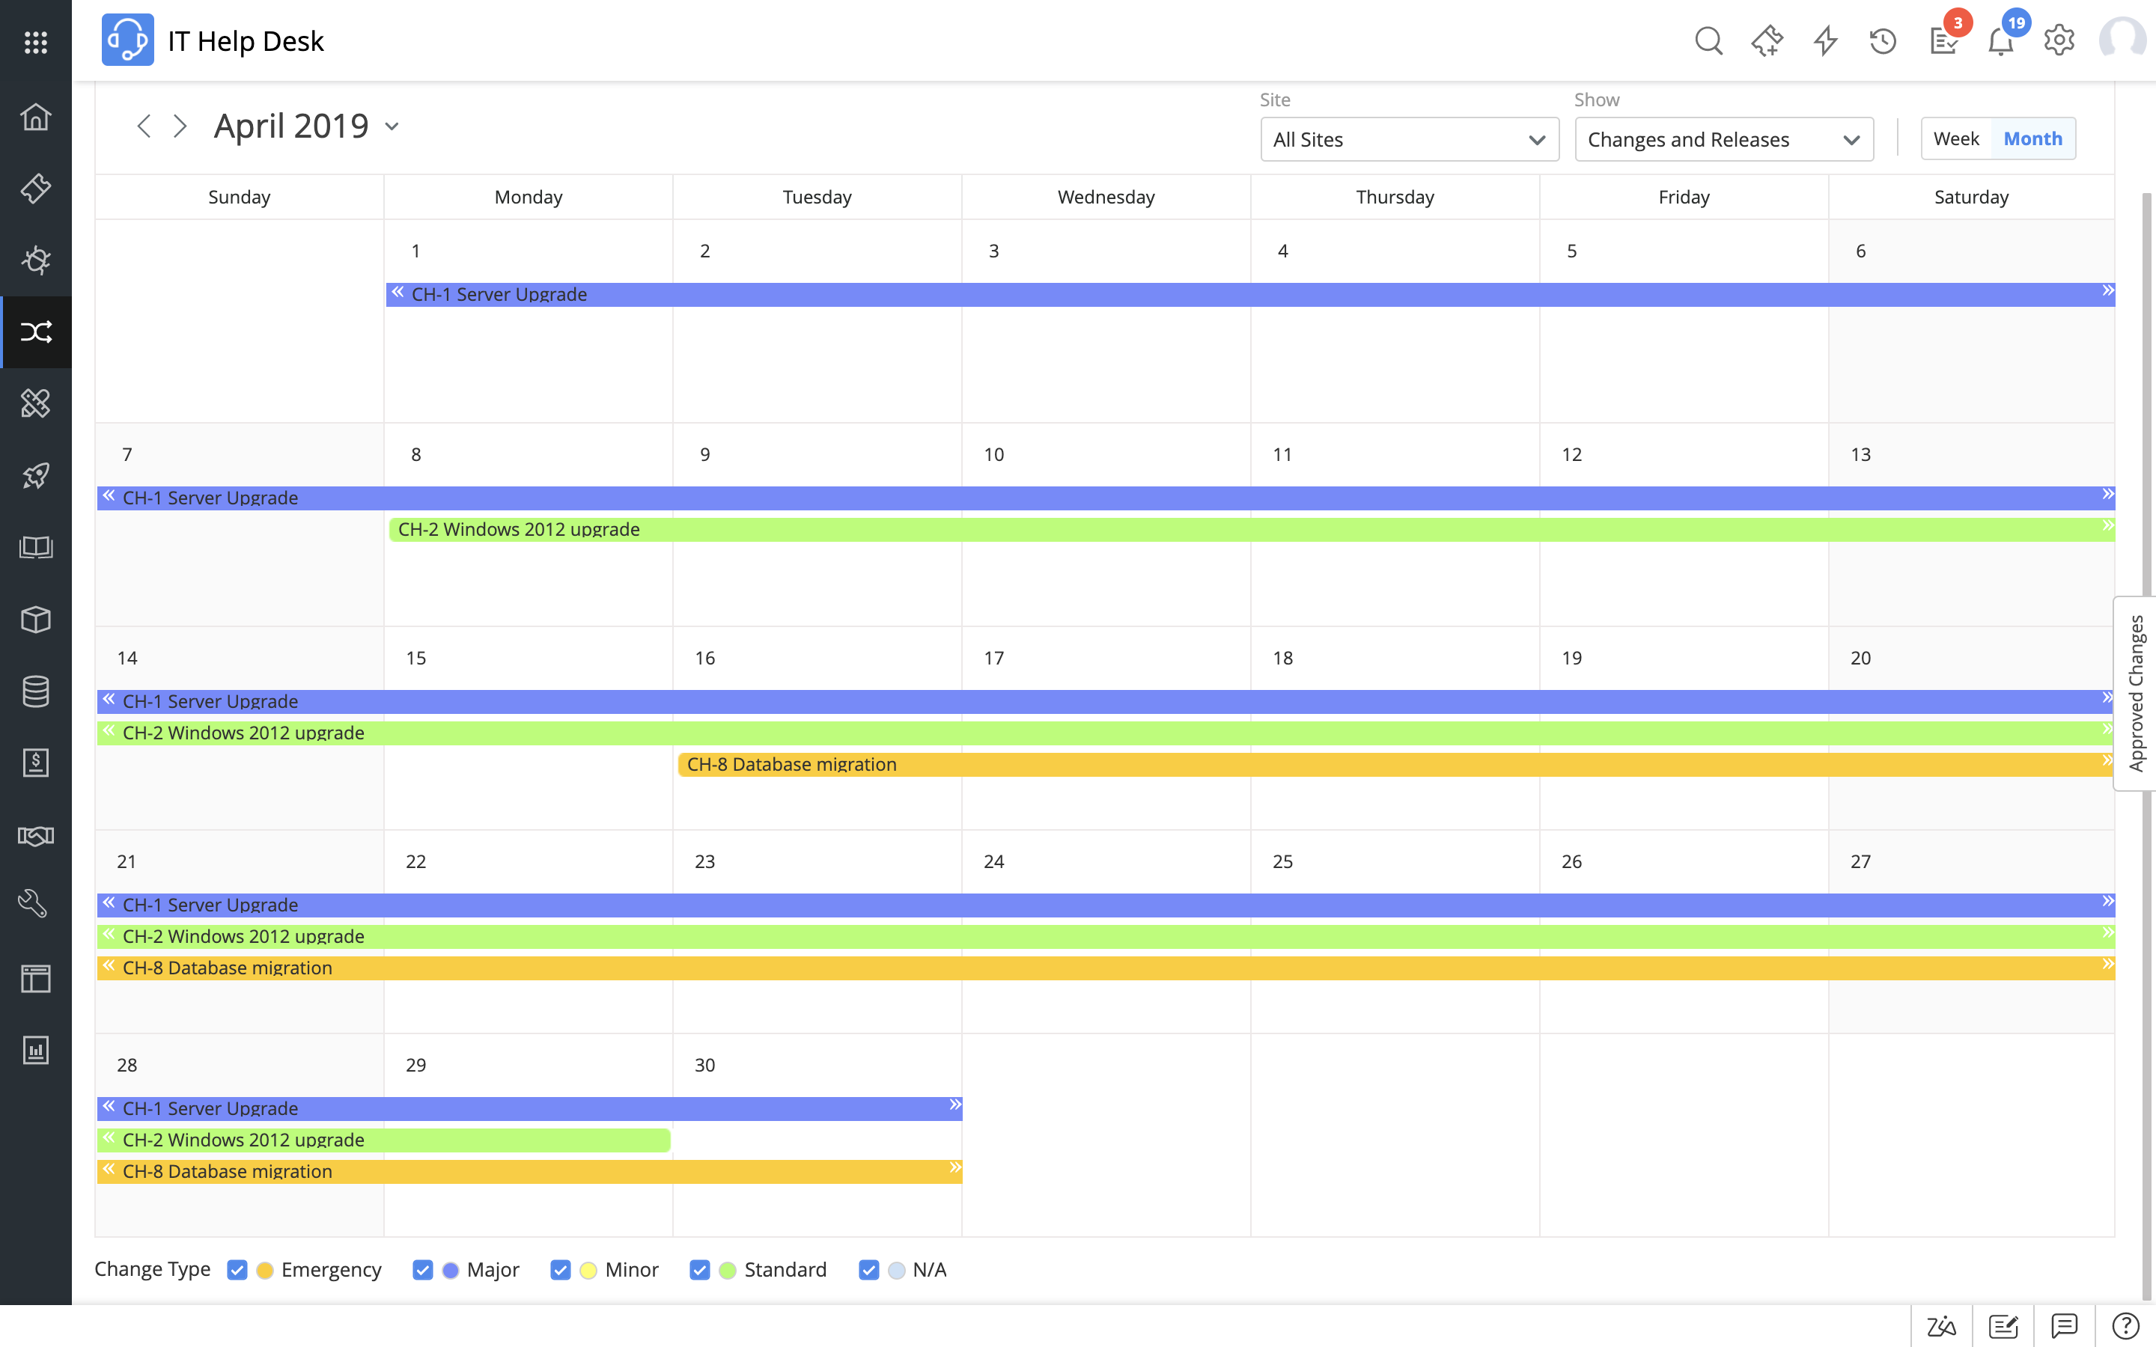The height and width of the screenshot is (1347, 2156).
Task: Open the recent history clock icon
Action: 1883,41
